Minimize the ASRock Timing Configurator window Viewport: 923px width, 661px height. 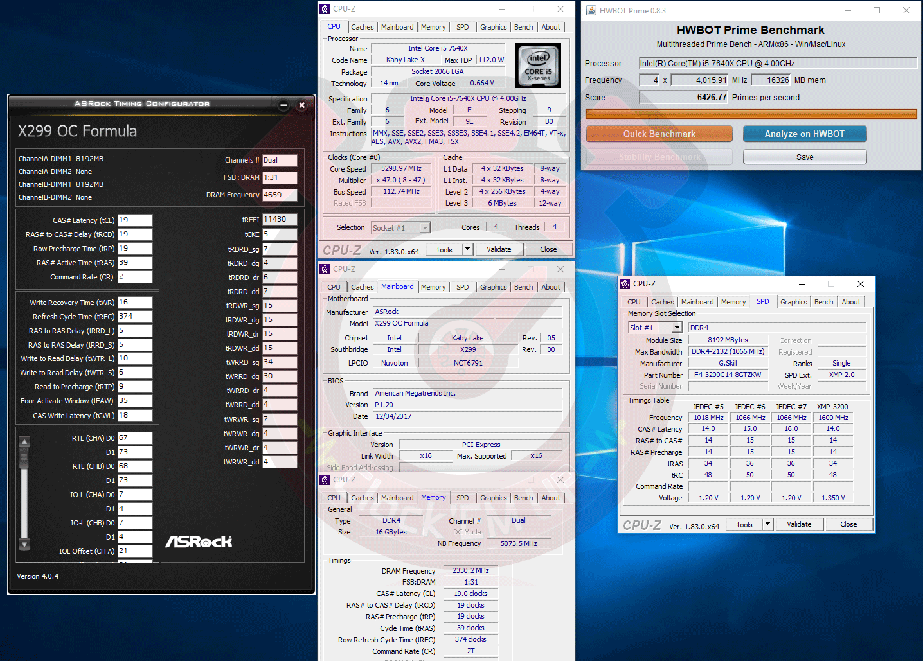(283, 105)
